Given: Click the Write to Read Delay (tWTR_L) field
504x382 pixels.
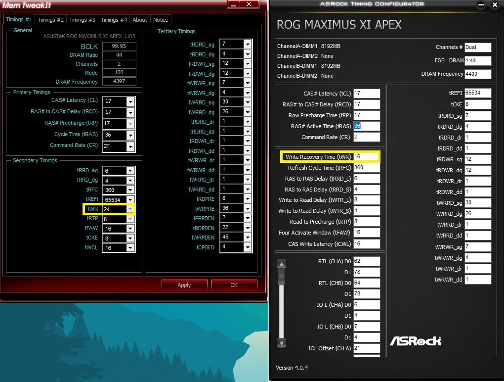Looking at the screenshot, I should point(367,200).
